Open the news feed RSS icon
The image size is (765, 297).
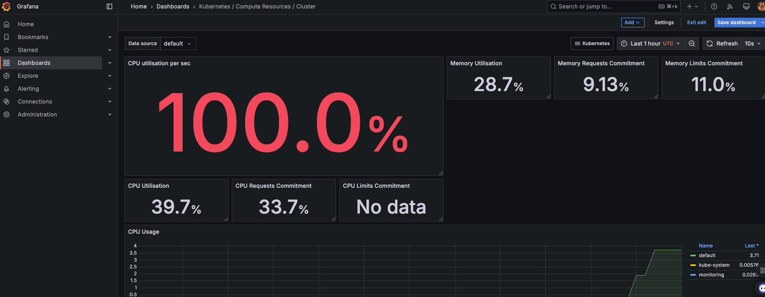730,6
